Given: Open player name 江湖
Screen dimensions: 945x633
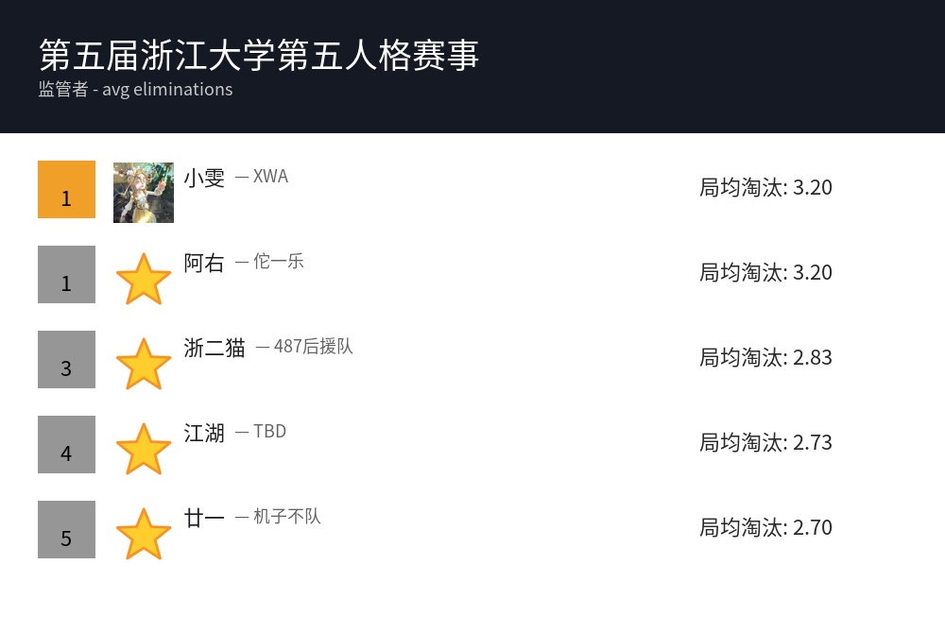Looking at the screenshot, I should tap(204, 433).
